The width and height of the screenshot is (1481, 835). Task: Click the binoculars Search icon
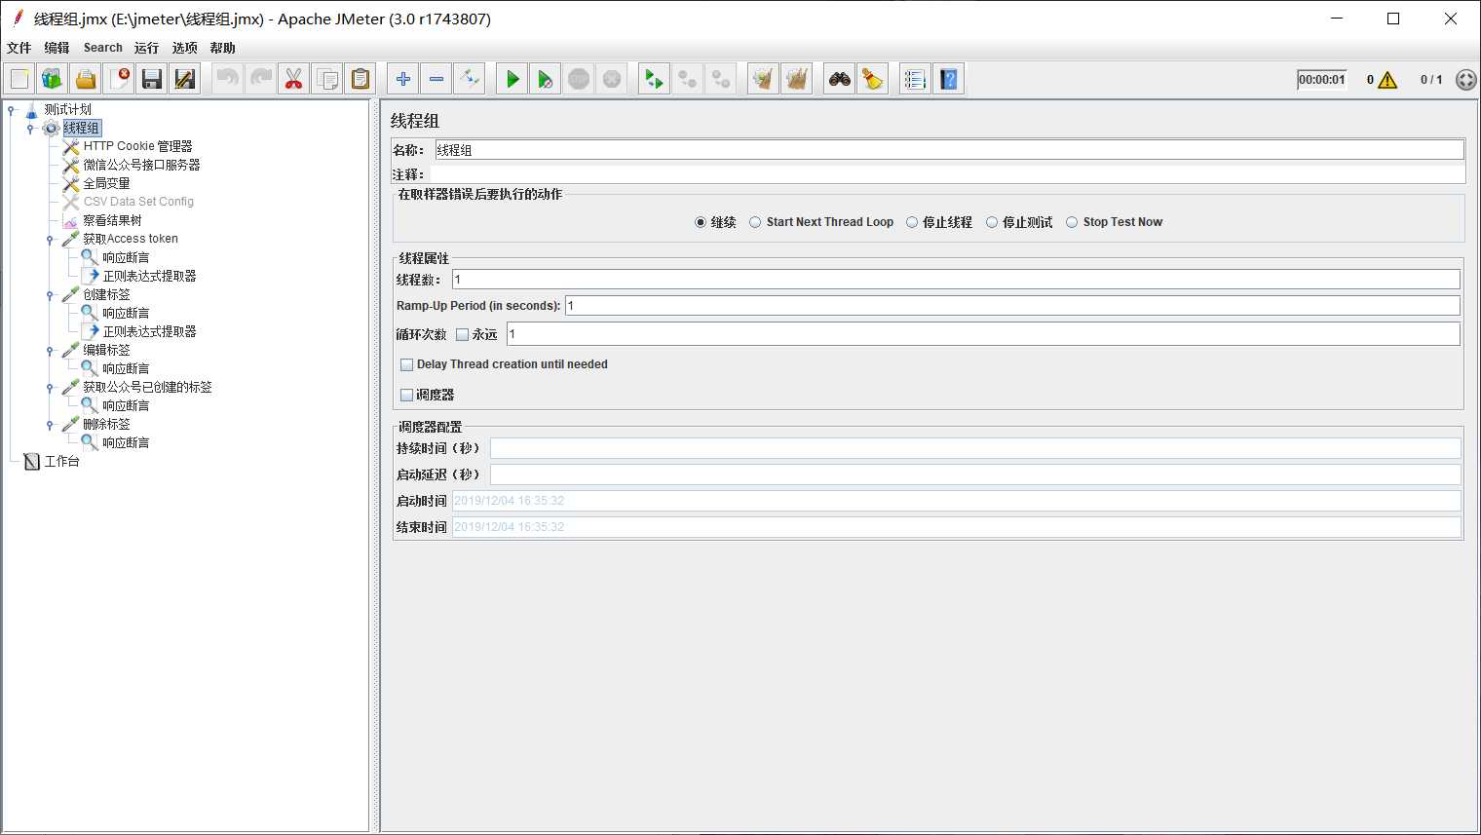point(839,79)
